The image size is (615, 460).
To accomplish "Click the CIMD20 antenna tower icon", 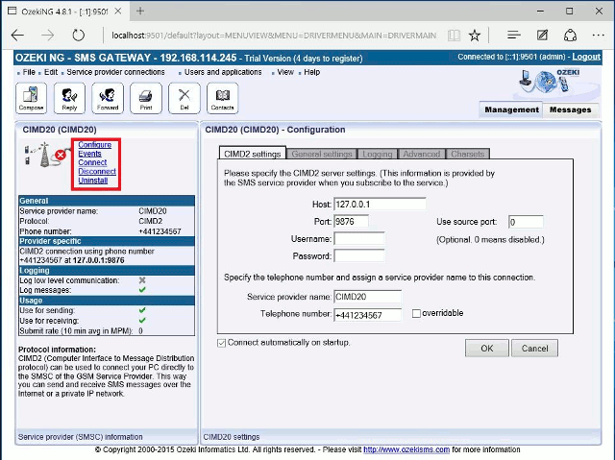I will 45,155.
